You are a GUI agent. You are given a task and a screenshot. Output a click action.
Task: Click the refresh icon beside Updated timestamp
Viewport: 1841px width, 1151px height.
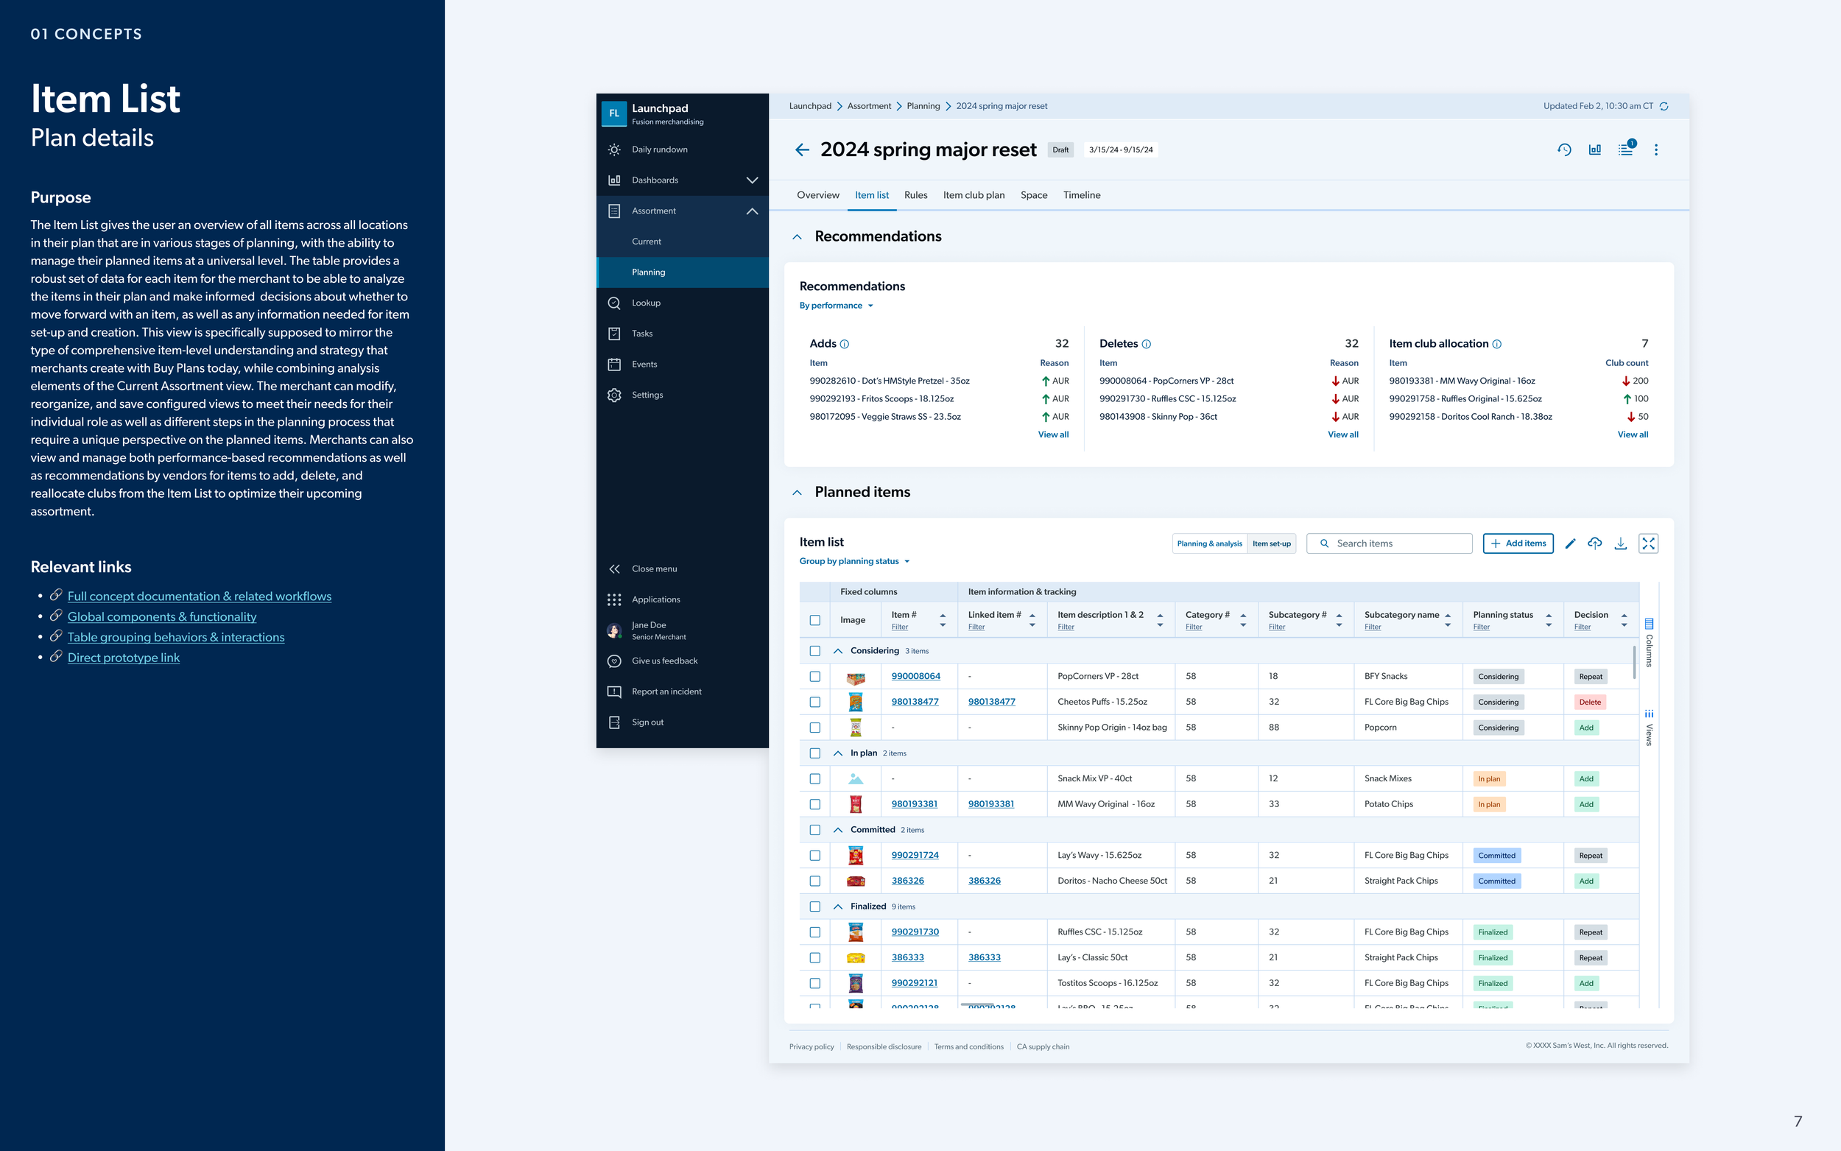pos(1664,107)
